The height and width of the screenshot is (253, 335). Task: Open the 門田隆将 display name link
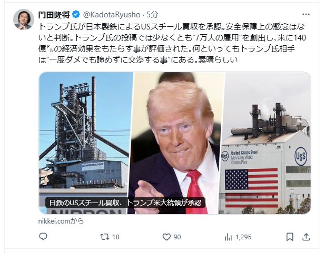(x=54, y=15)
